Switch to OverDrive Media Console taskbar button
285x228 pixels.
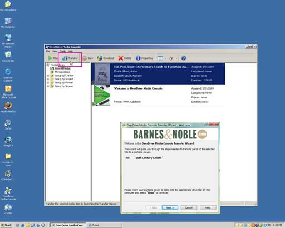(68, 225)
